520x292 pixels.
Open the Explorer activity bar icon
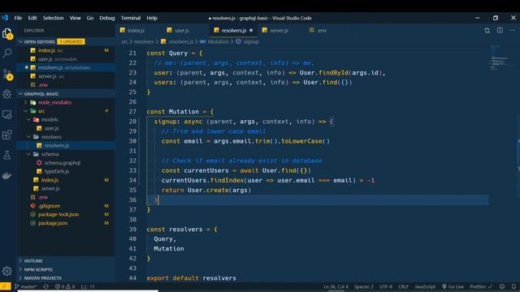click(7, 33)
